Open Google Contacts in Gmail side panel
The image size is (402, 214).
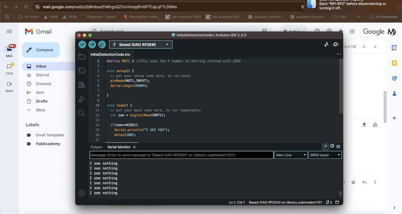tap(394, 94)
